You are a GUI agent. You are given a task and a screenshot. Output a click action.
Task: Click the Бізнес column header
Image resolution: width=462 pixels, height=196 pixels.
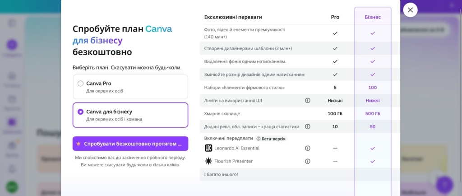pos(373,17)
